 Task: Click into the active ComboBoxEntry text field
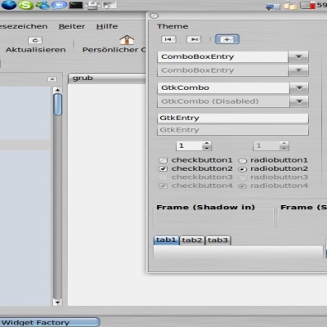pos(222,56)
